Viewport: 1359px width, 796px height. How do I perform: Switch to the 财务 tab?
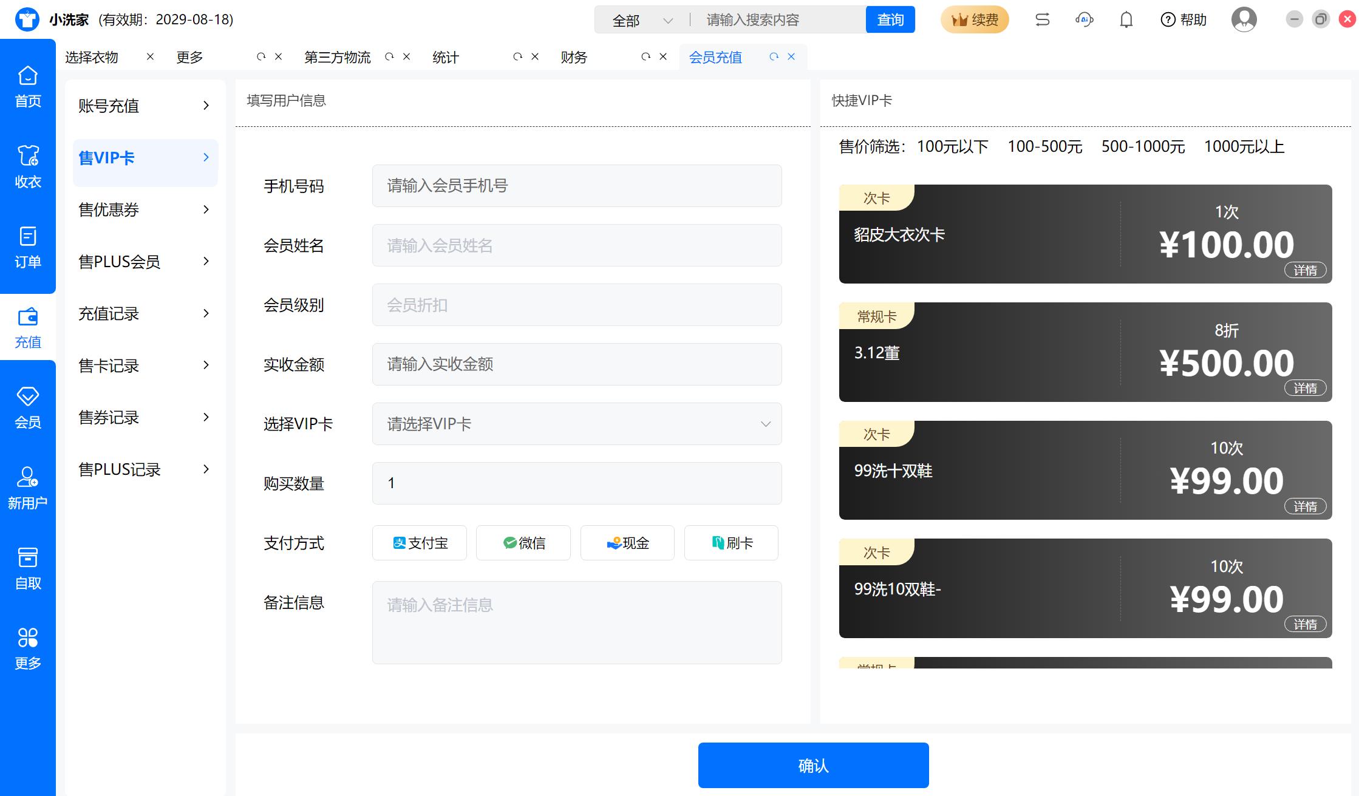click(x=574, y=57)
